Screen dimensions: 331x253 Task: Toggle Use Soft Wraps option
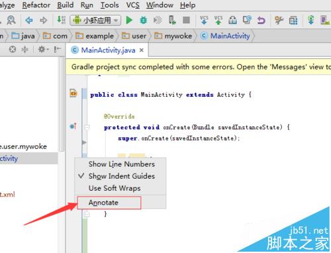click(120, 188)
